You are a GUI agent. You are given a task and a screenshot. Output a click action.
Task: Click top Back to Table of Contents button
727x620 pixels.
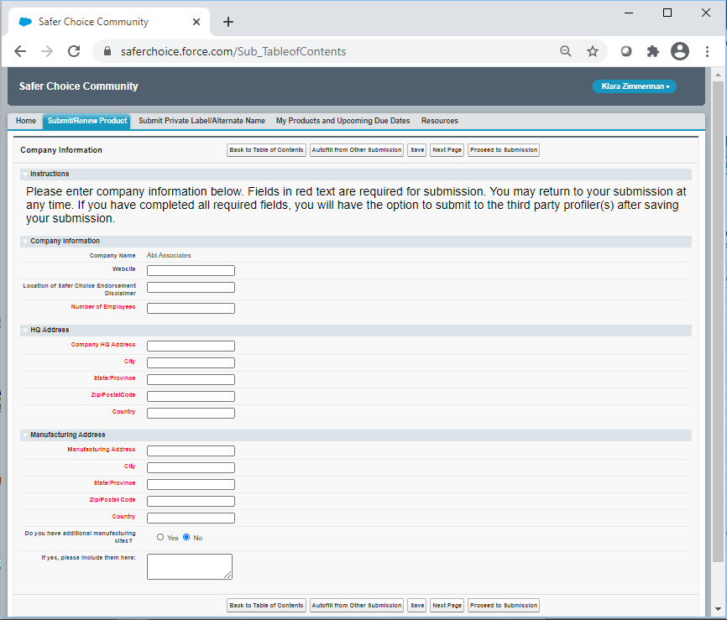click(266, 150)
